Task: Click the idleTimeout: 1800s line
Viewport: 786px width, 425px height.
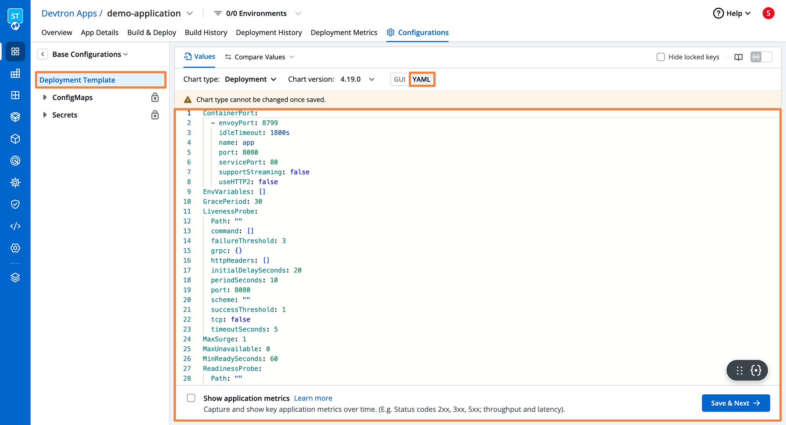Action: point(254,132)
